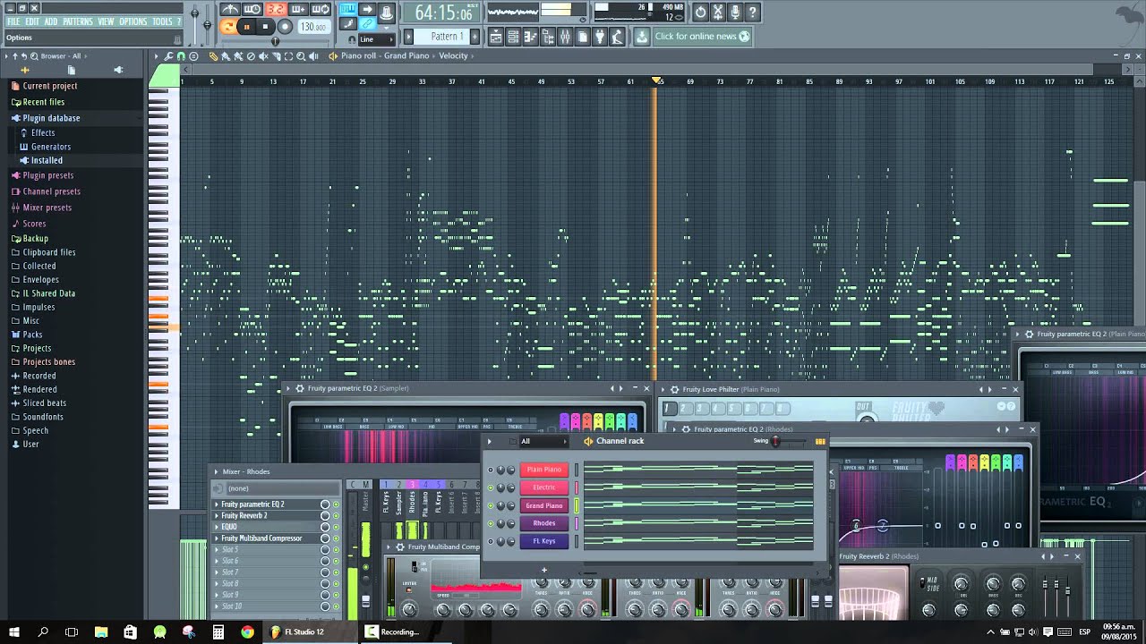Open the FILE menu
This screenshot has width=1146, height=644.
[13, 21]
